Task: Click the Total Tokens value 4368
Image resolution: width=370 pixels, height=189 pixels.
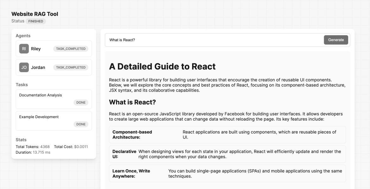Action: coord(45,147)
